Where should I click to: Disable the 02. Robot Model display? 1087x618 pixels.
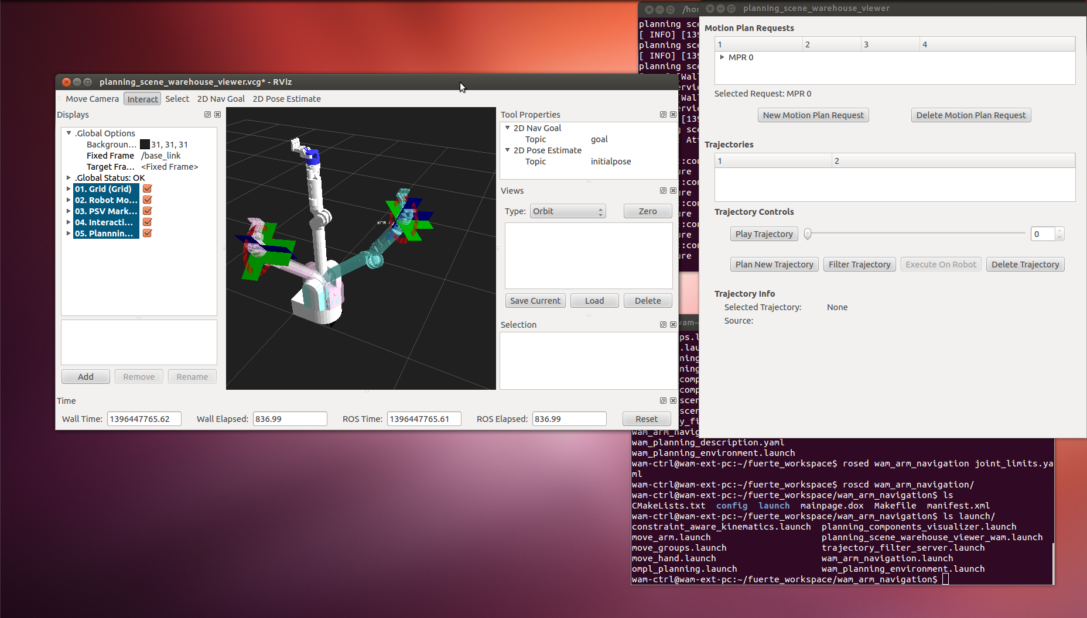point(148,200)
